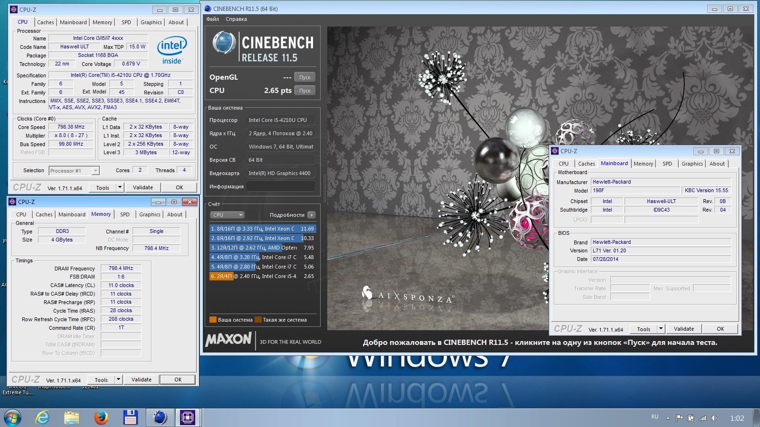
Task: Select ranking row 2 Intel Xeon 10.33
Action: pyautogui.click(x=262, y=238)
